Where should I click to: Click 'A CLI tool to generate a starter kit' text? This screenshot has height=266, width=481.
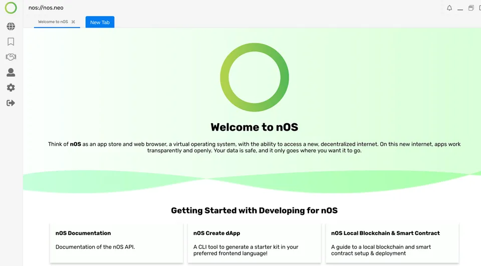click(246, 250)
